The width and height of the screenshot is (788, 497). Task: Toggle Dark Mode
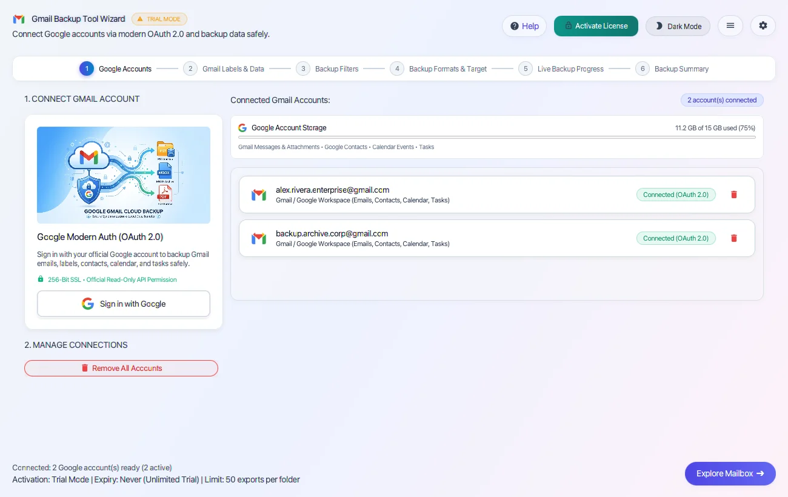(678, 26)
